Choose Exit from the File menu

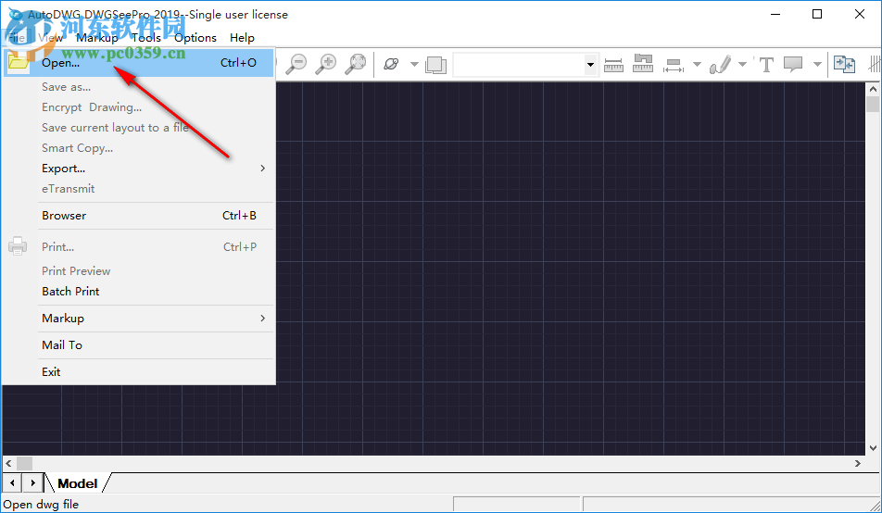tap(138, 372)
